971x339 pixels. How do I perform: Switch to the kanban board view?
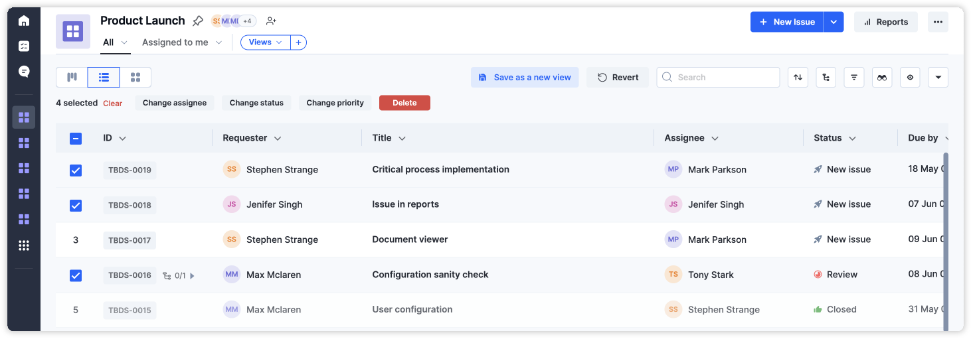(72, 78)
